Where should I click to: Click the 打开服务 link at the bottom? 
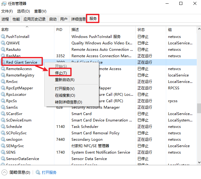49,173
